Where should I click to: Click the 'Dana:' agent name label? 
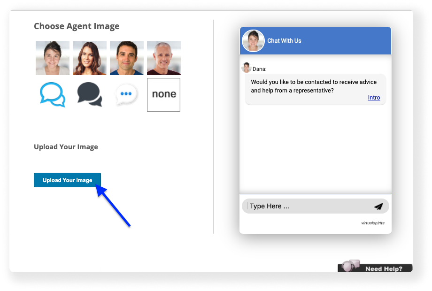point(260,69)
